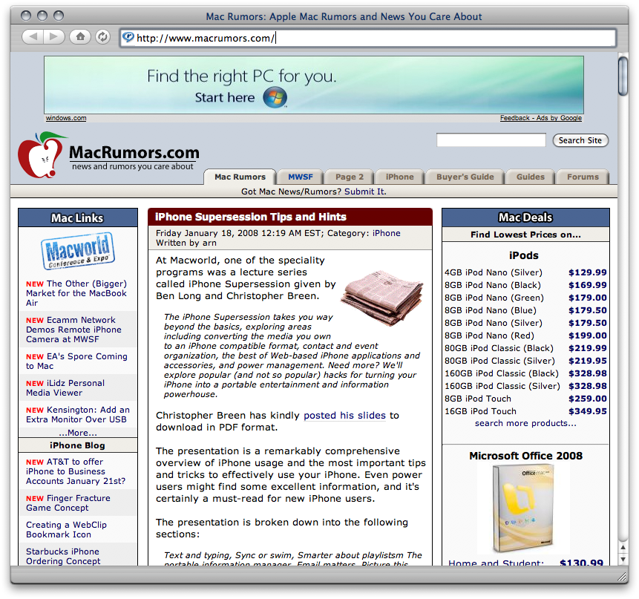639x599 pixels.
Task: Reload the page with refresh icon
Action: (x=102, y=37)
